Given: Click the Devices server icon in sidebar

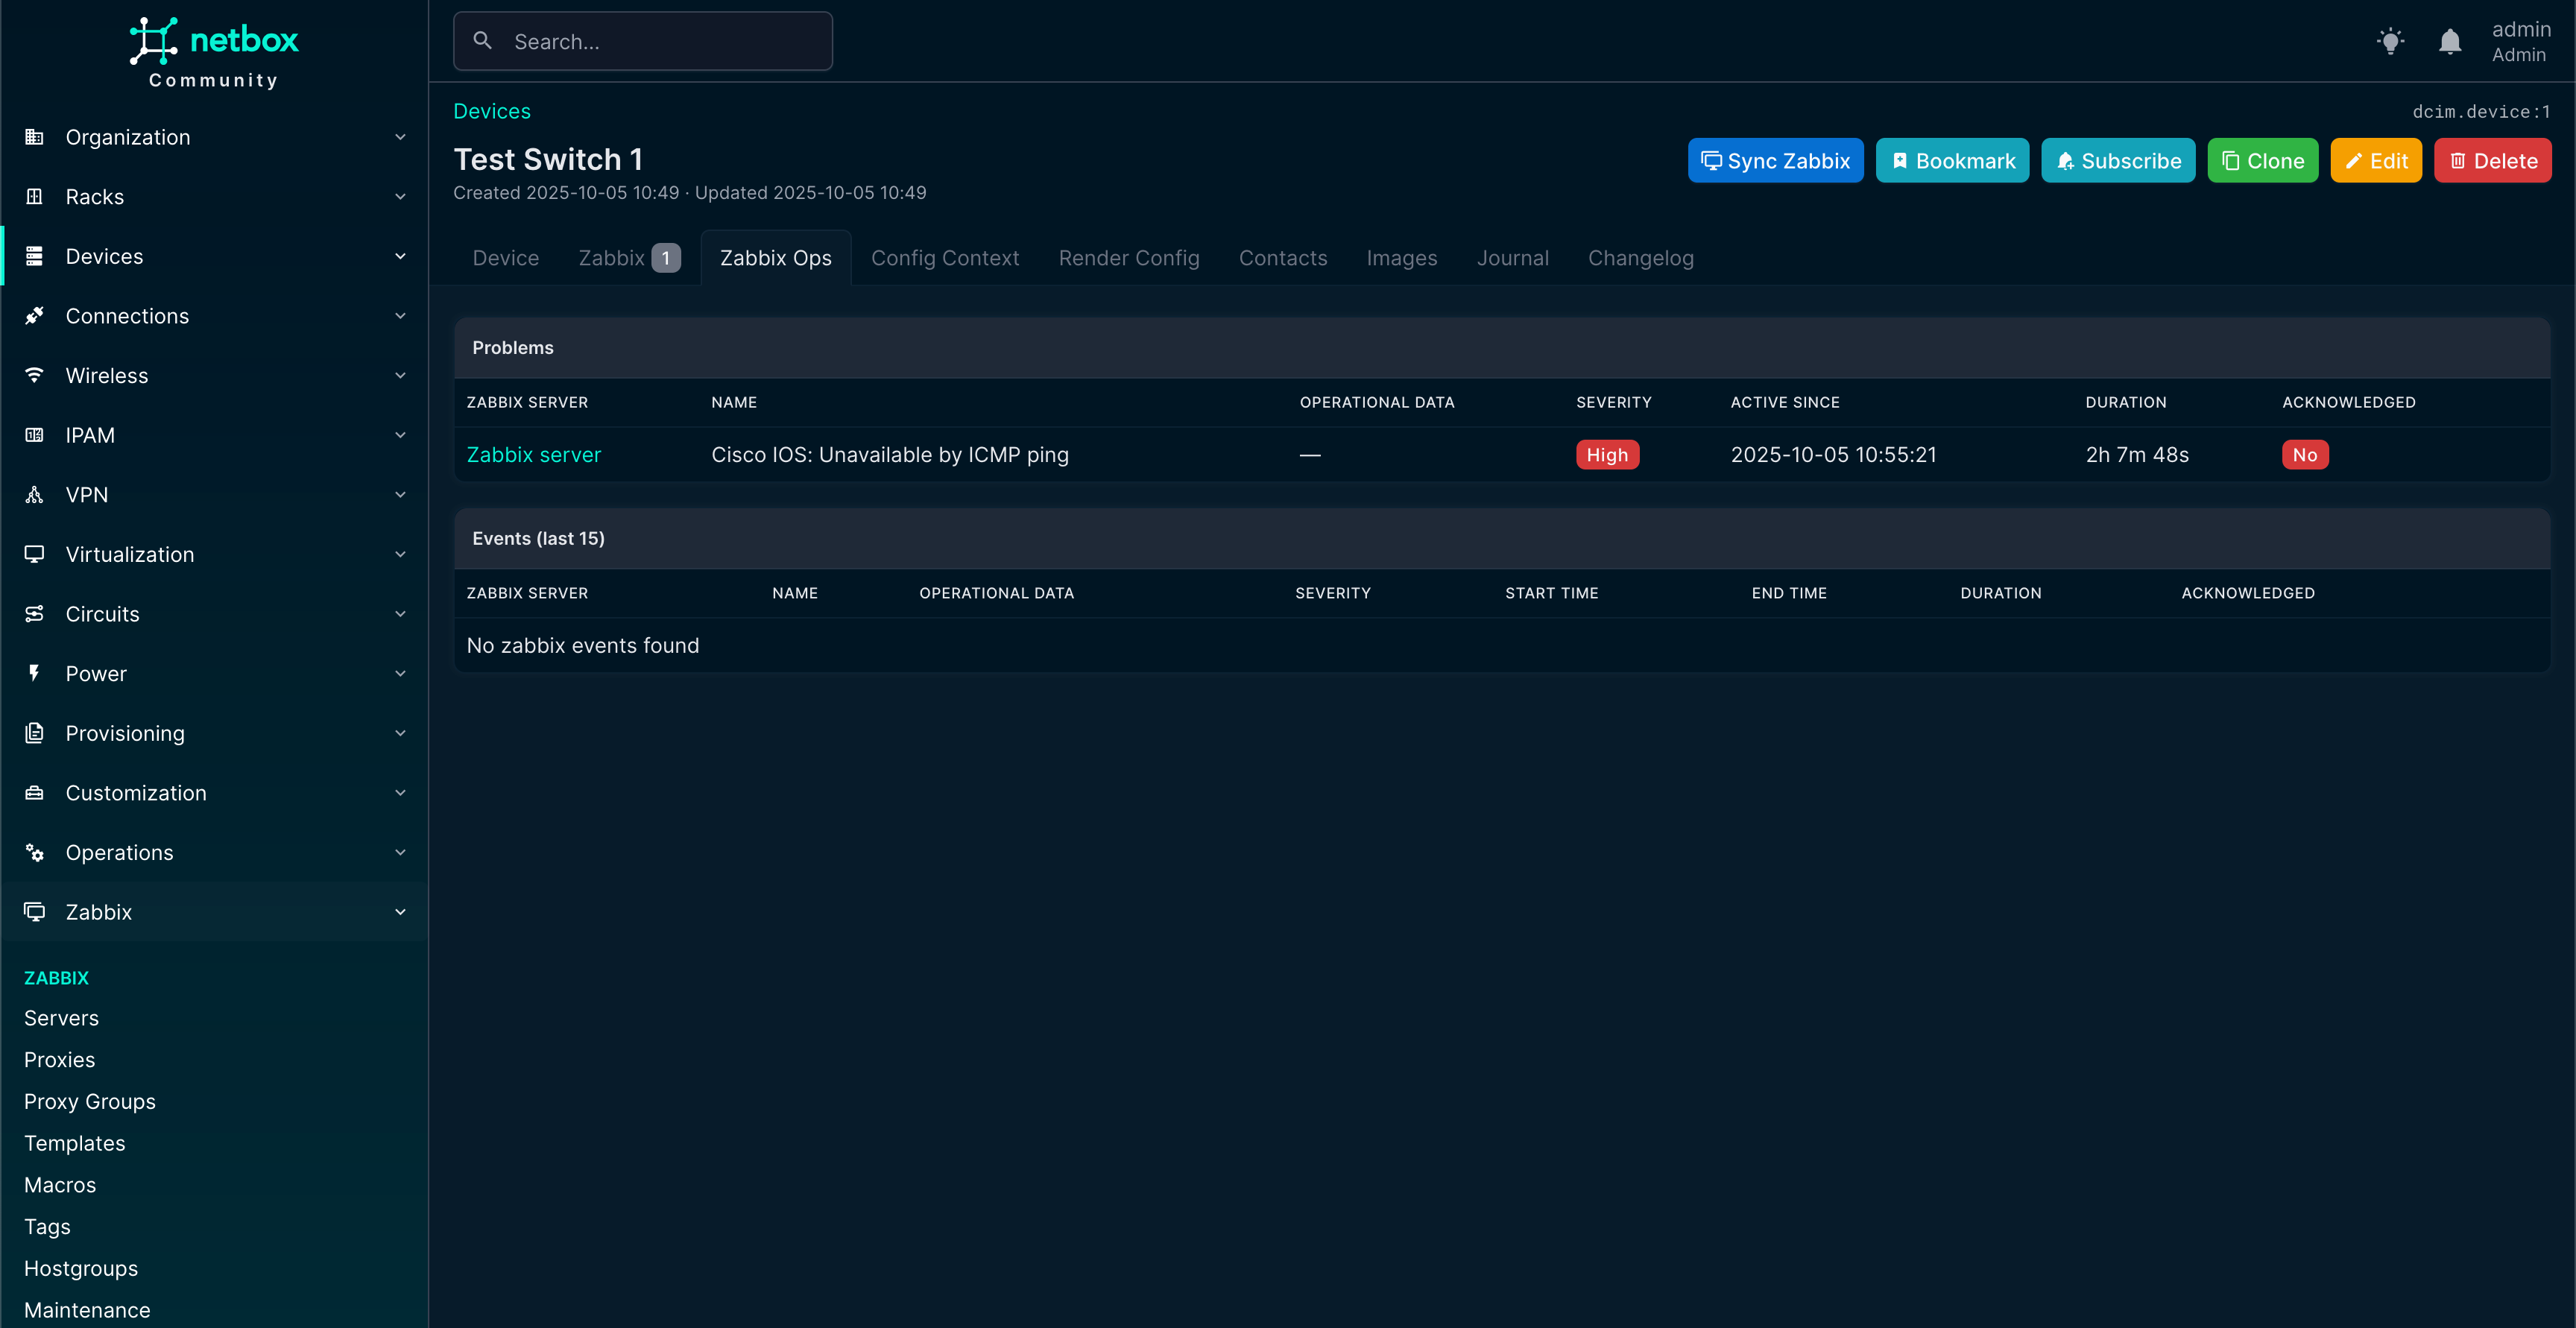Looking at the screenshot, I should [x=35, y=256].
